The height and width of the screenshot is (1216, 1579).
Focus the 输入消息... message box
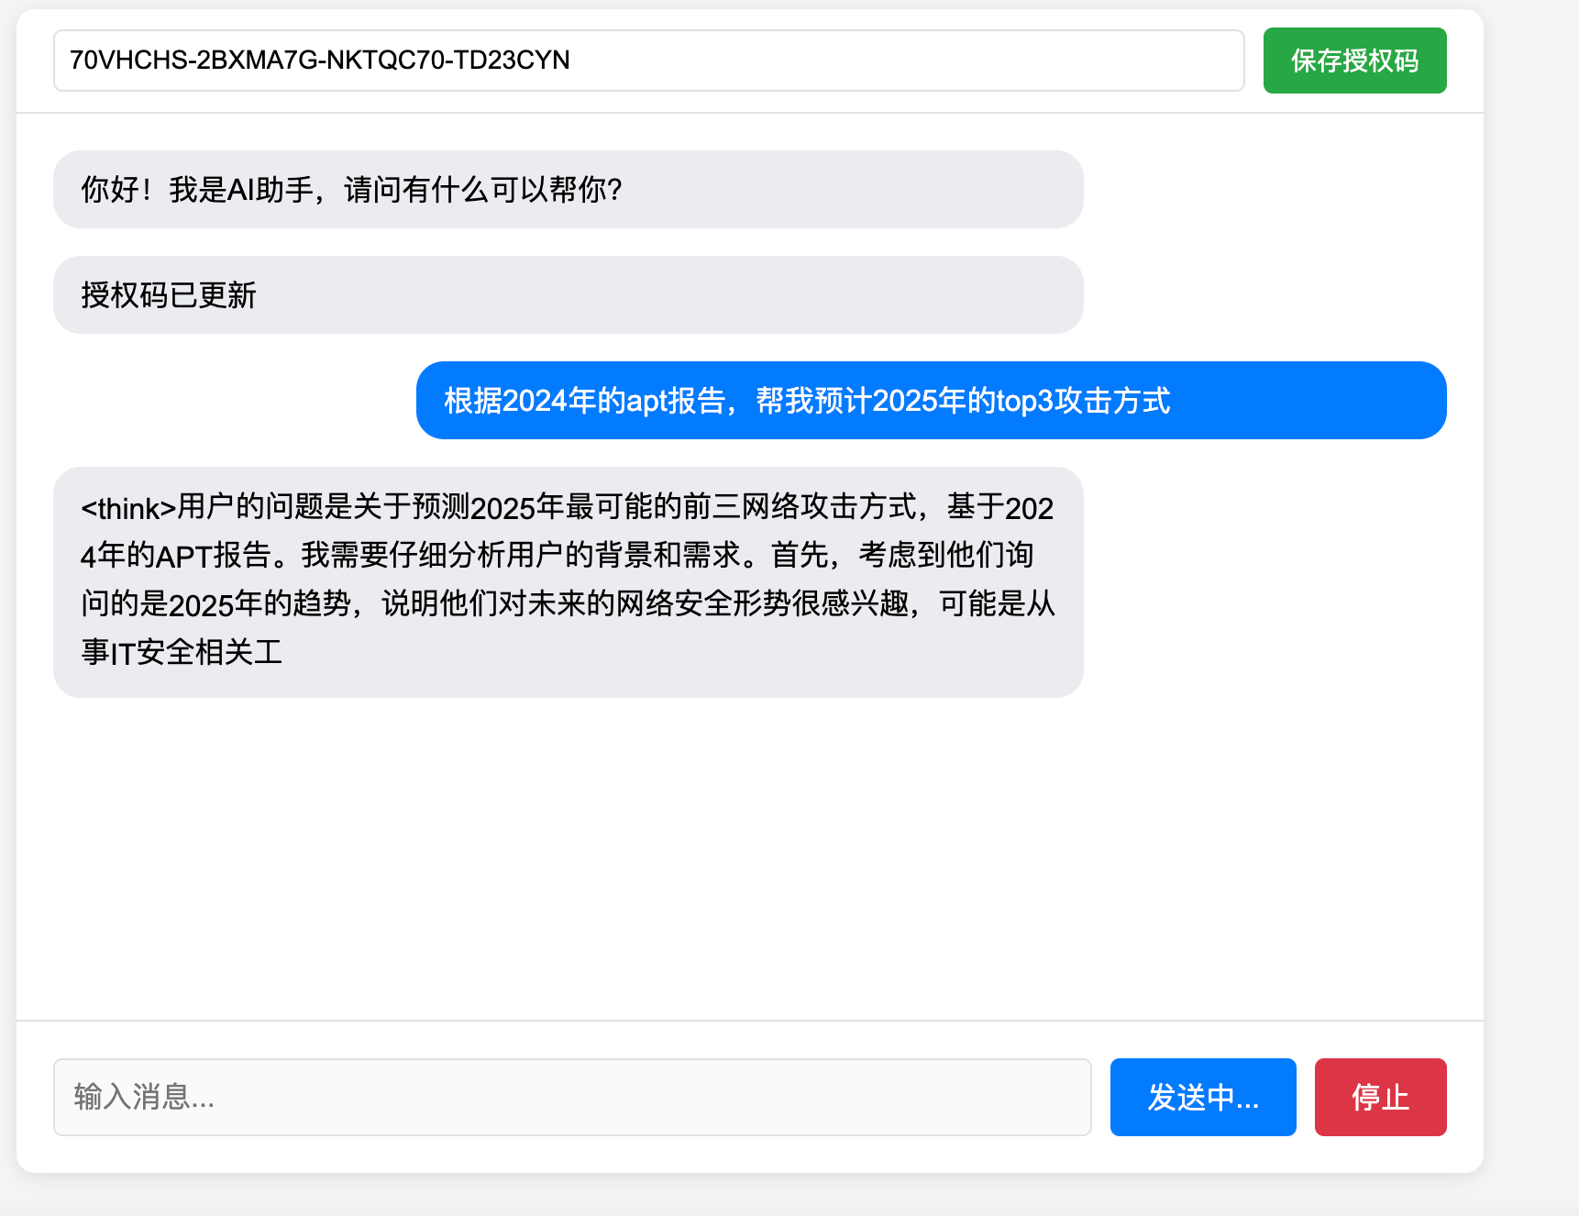coord(571,1097)
